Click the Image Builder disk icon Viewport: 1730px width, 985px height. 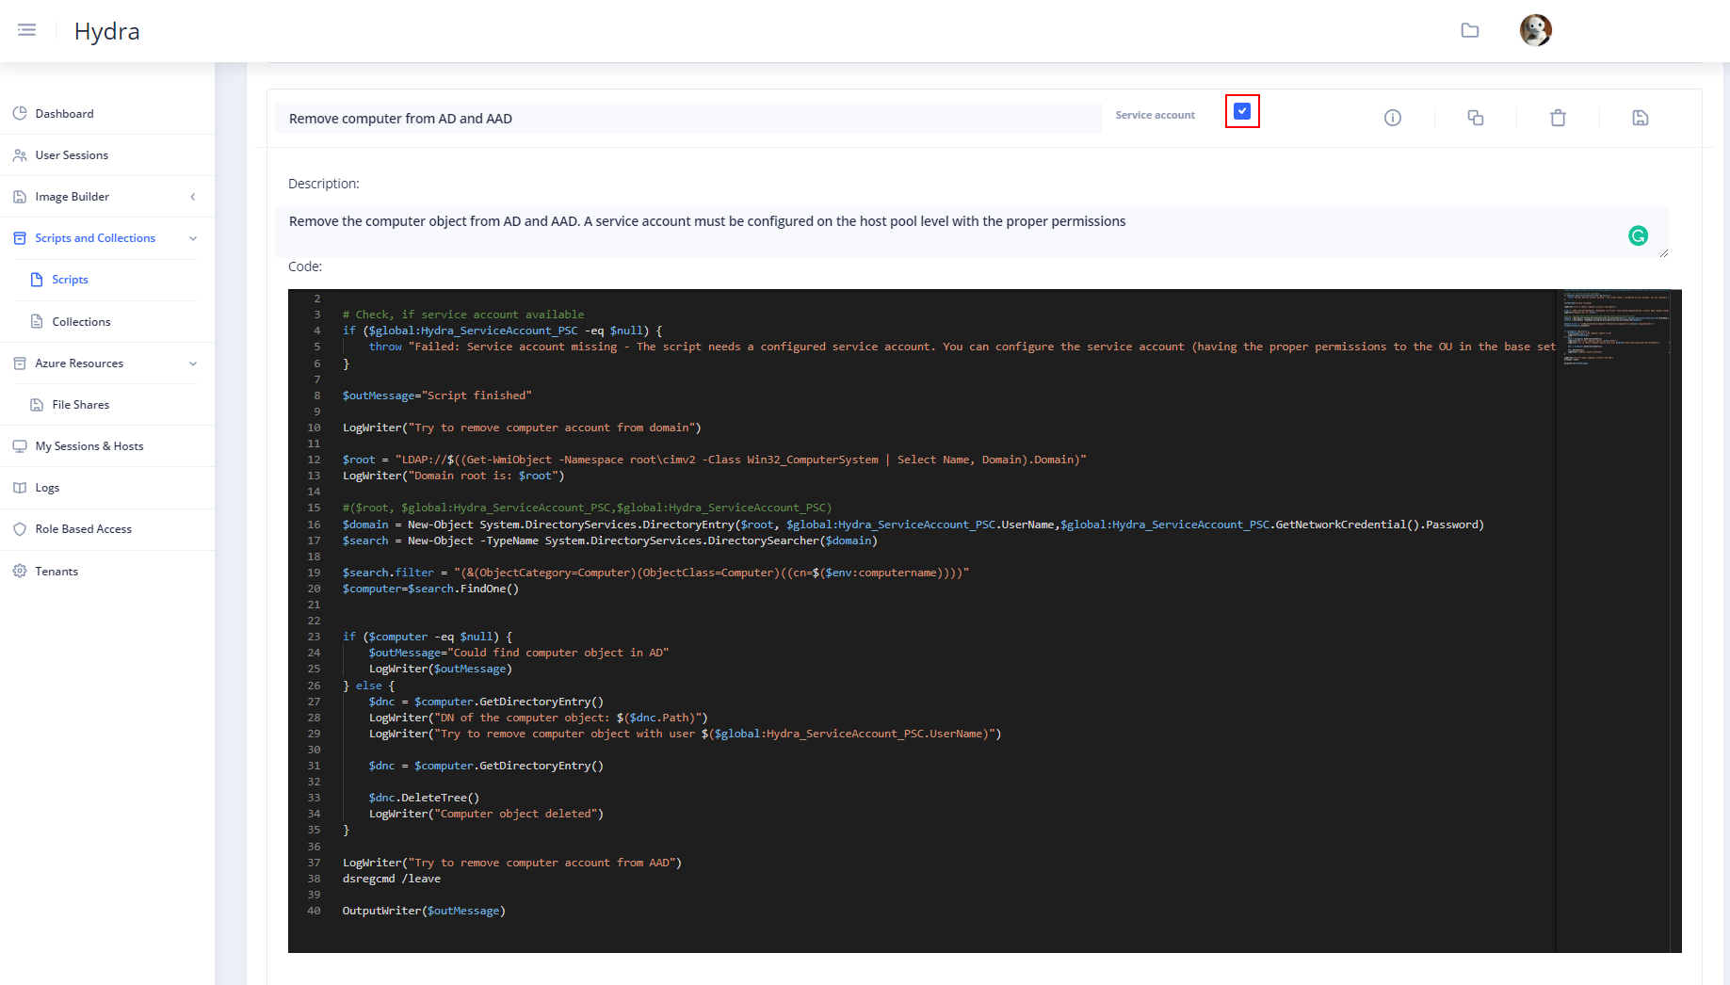click(x=20, y=196)
